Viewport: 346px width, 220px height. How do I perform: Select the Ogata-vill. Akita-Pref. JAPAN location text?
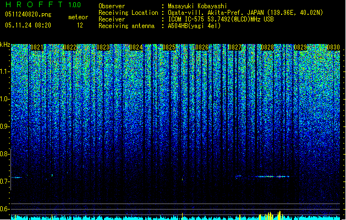(245, 13)
